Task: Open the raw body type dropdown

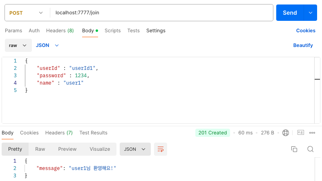Action: (18, 45)
